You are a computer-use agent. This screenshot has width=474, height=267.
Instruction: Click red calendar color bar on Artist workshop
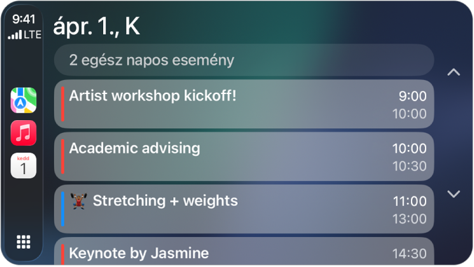63,104
